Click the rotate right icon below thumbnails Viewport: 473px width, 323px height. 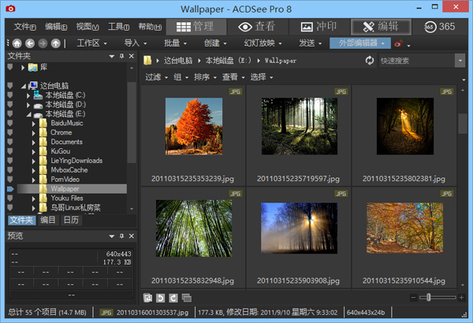172,298
